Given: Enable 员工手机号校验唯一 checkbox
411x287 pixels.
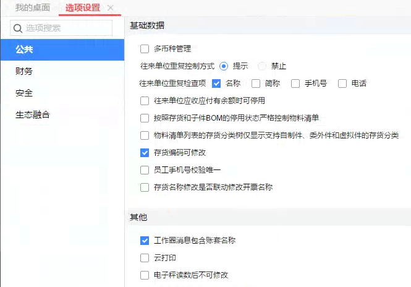Looking at the screenshot, I should point(145,169).
